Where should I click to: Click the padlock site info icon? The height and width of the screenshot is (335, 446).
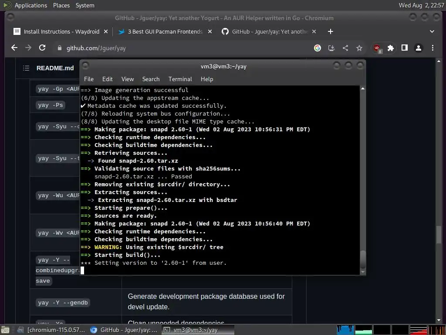click(x=59, y=48)
